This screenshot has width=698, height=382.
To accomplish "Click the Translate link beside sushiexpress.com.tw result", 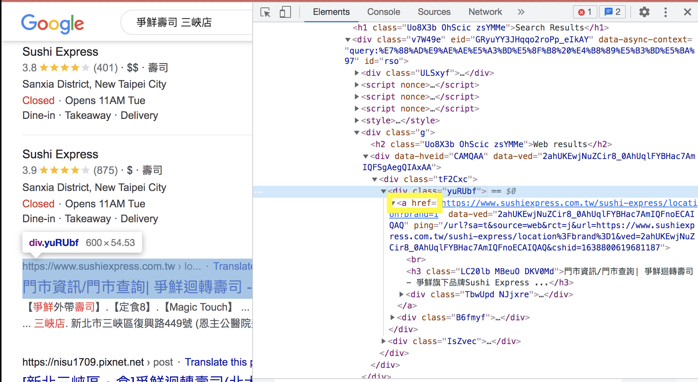I will pos(233,266).
